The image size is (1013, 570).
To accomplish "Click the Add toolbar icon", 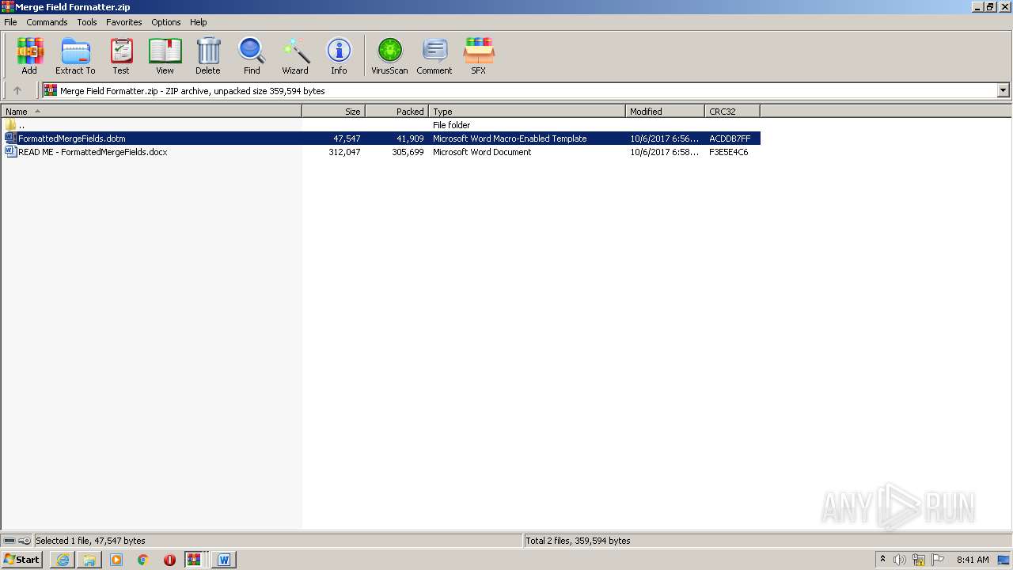I will point(29,55).
